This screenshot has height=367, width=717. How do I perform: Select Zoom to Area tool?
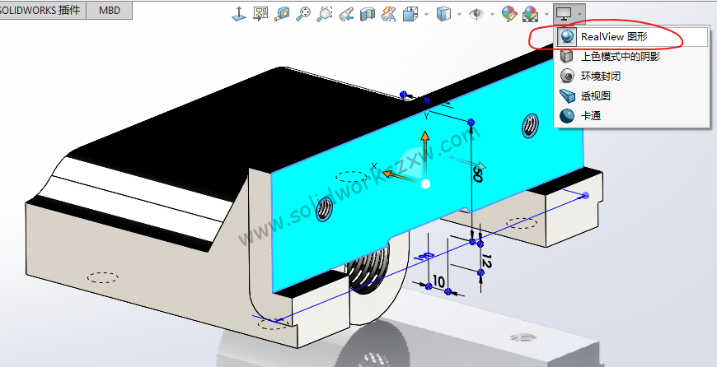pyautogui.click(x=324, y=14)
